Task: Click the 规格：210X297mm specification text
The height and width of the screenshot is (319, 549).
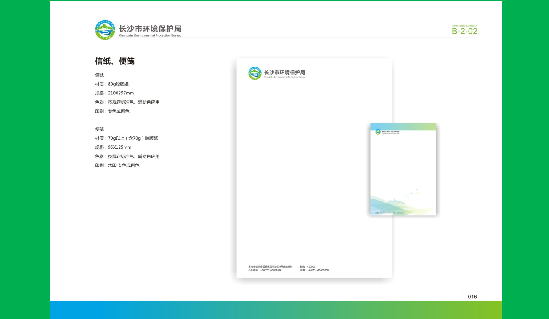Action: (114, 93)
